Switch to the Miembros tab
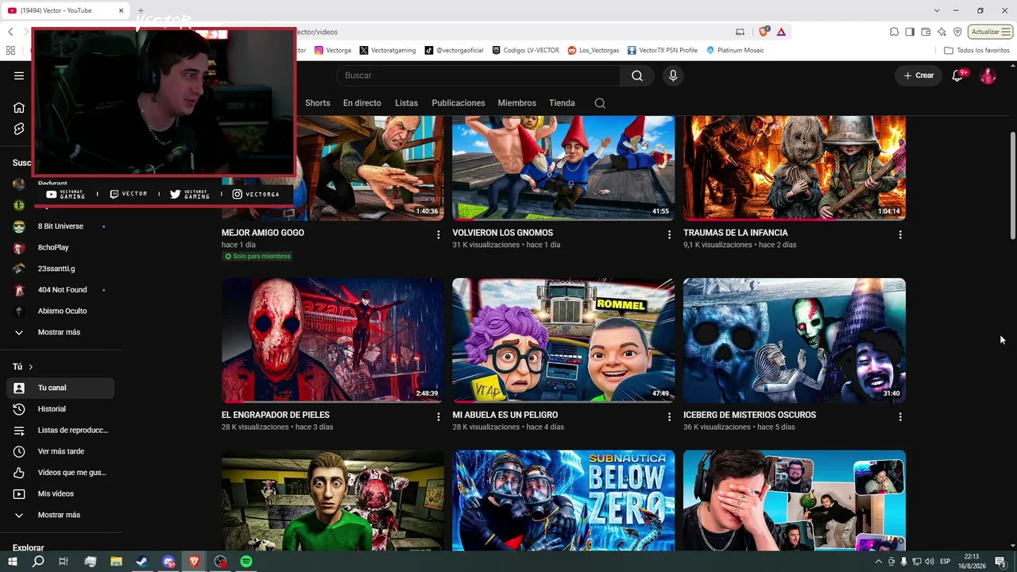Viewport: 1017px width, 572px height. pos(517,103)
